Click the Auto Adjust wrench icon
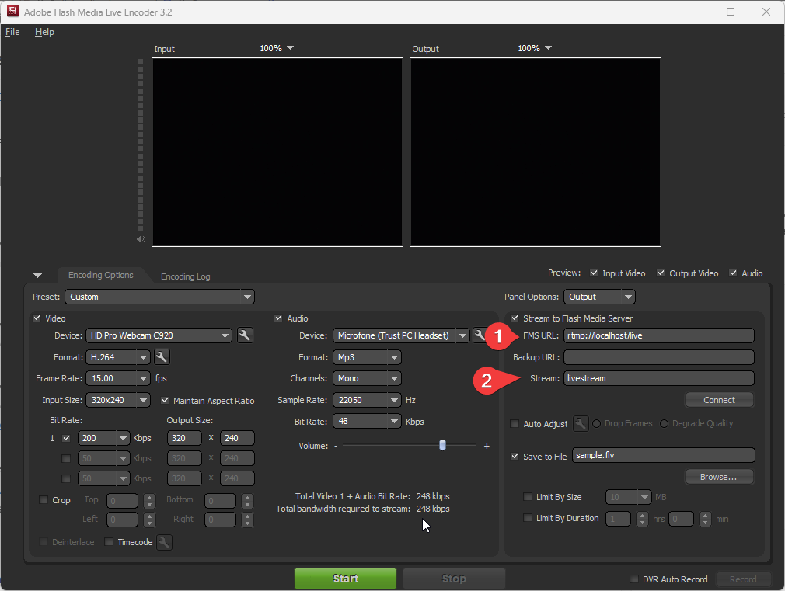Viewport: 785px width, 591px height. coord(580,424)
